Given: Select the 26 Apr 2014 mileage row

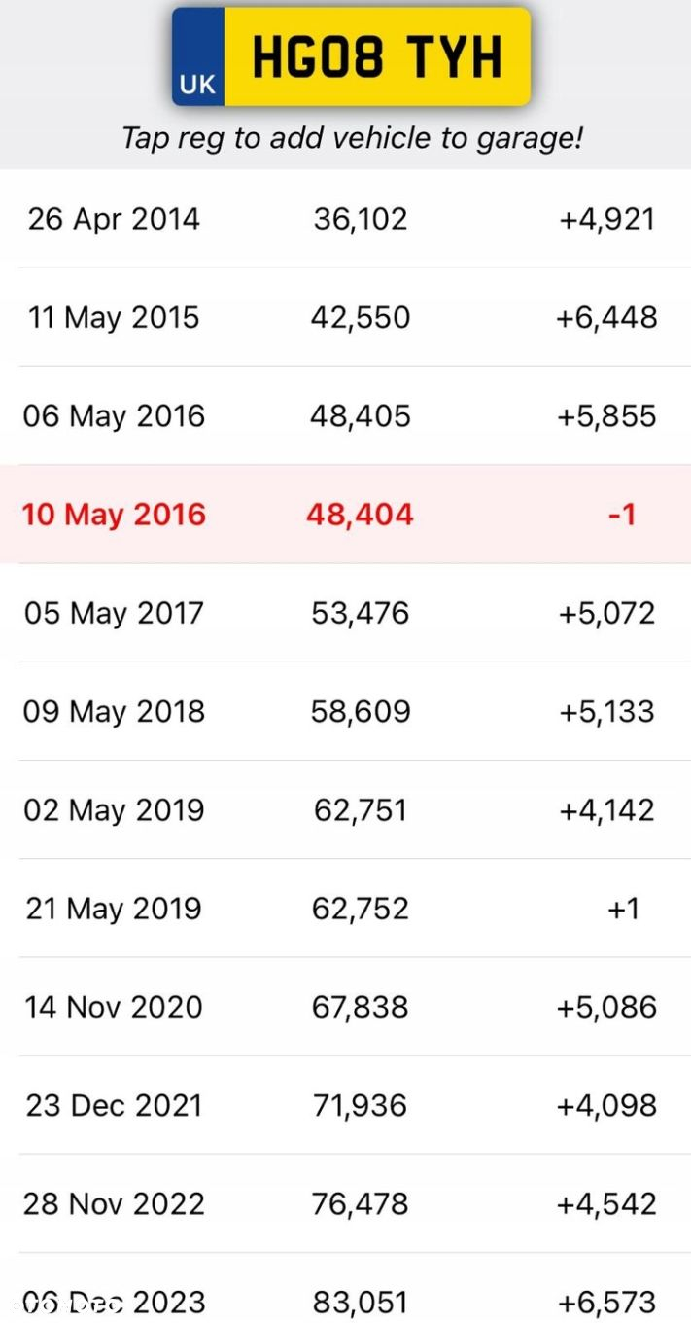Looking at the screenshot, I should click(345, 219).
